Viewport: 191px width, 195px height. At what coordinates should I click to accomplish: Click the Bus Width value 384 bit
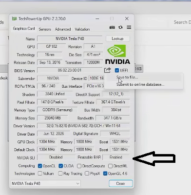pos(116,110)
